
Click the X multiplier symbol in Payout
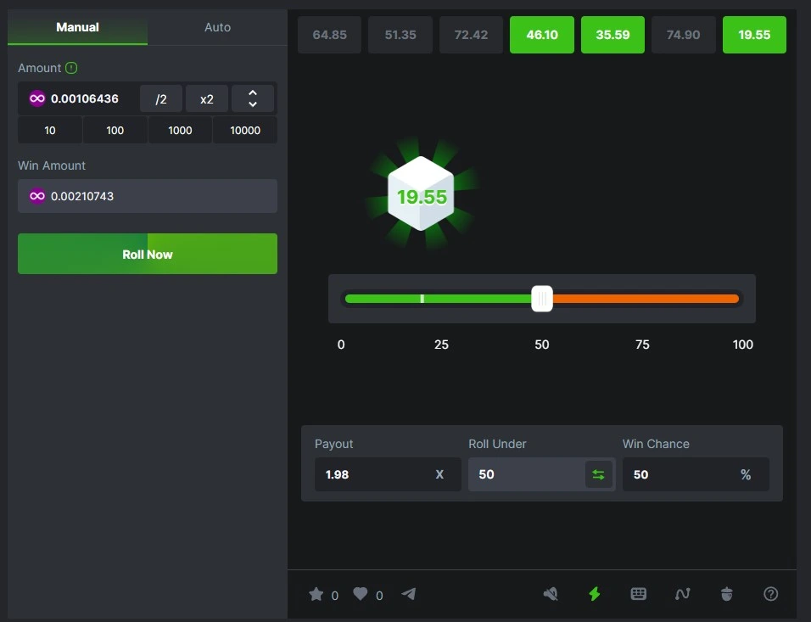tap(439, 474)
